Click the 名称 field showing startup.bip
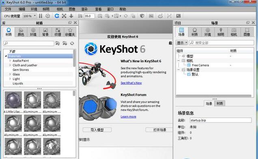The image size is (258, 159). [221, 120]
